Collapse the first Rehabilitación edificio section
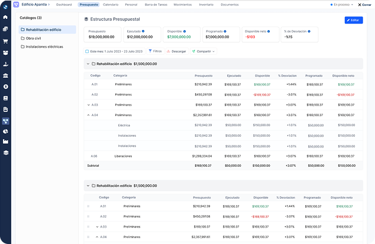Image resolution: width=375 pixels, height=244 pixels. [x=87, y=63]
